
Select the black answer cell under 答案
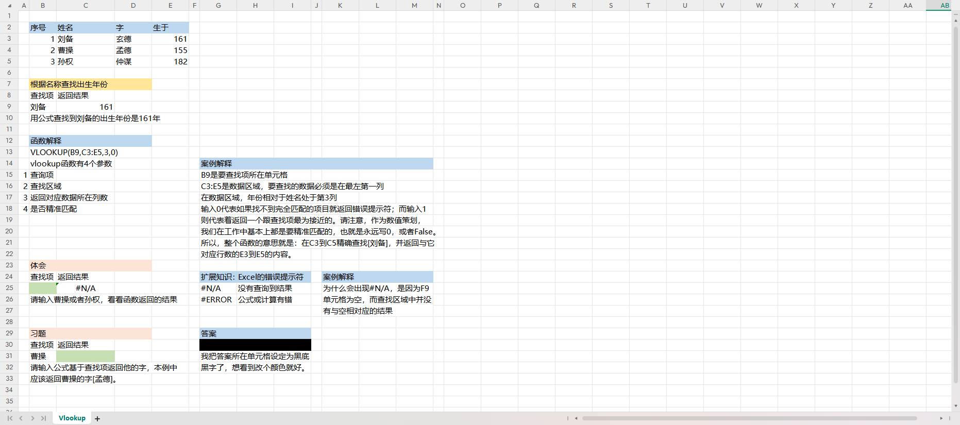coord(255,345)
